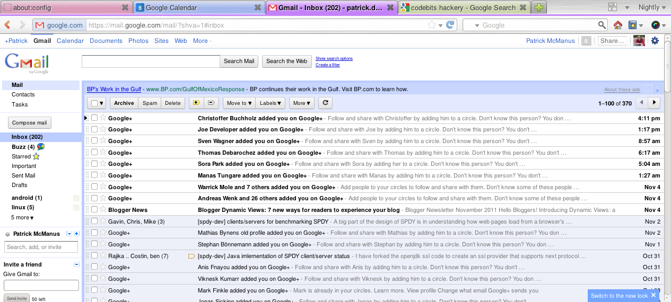Check the Thomas Debarochez message checkbox
Image resolution: width=671 pixels, height=302 pixels.
click(x=94, y=152)
